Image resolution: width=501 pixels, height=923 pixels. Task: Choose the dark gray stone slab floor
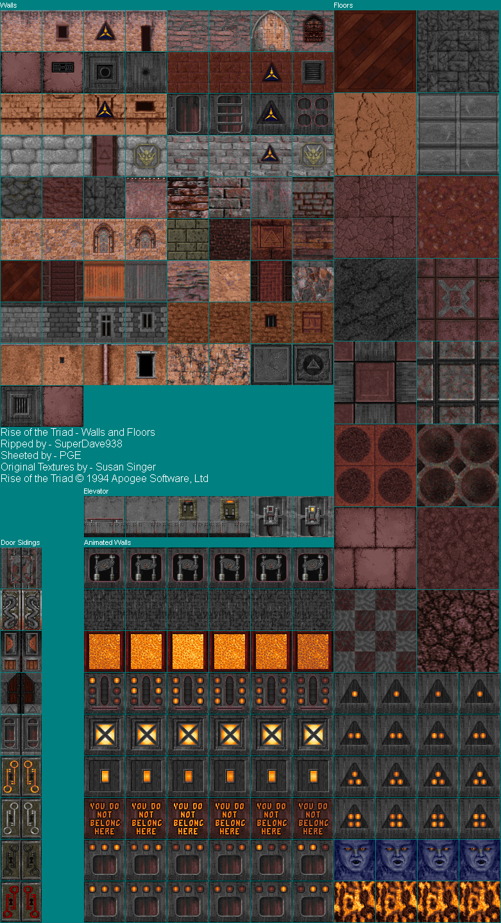(459, 51)
